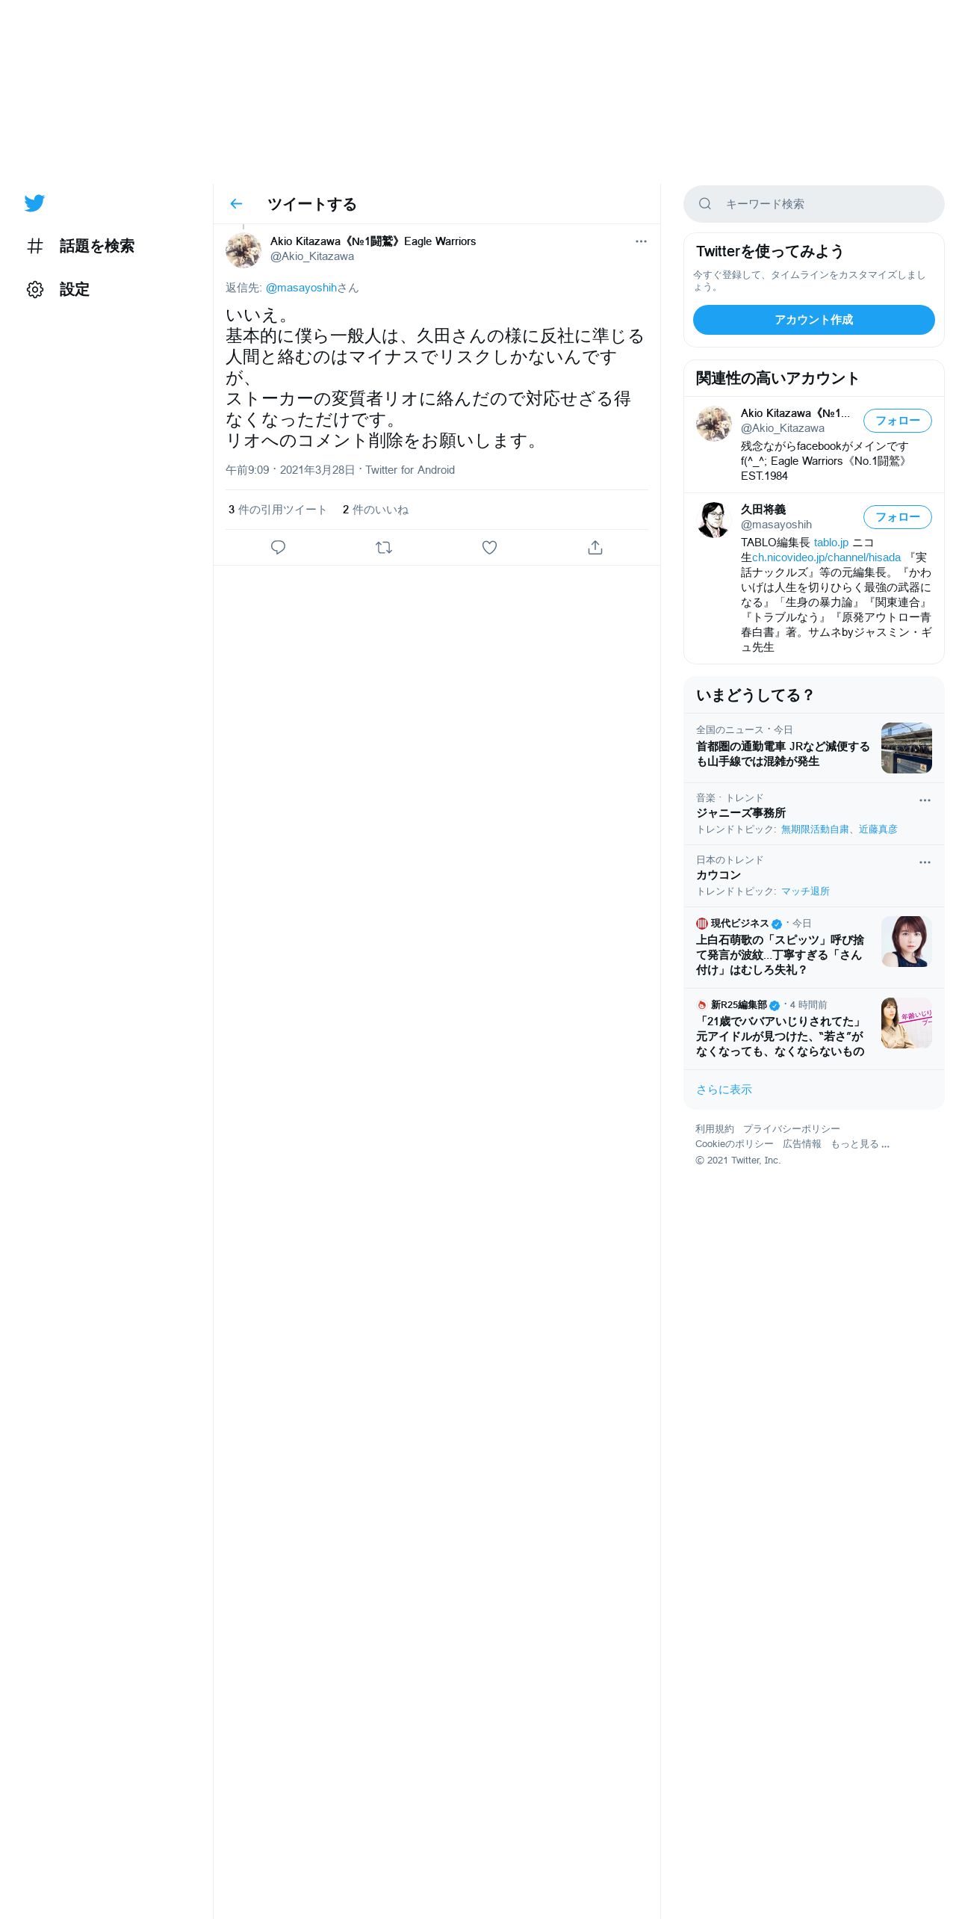Follow Akio Kitazawa account
959x1919 pixels.
coord(897,421)
